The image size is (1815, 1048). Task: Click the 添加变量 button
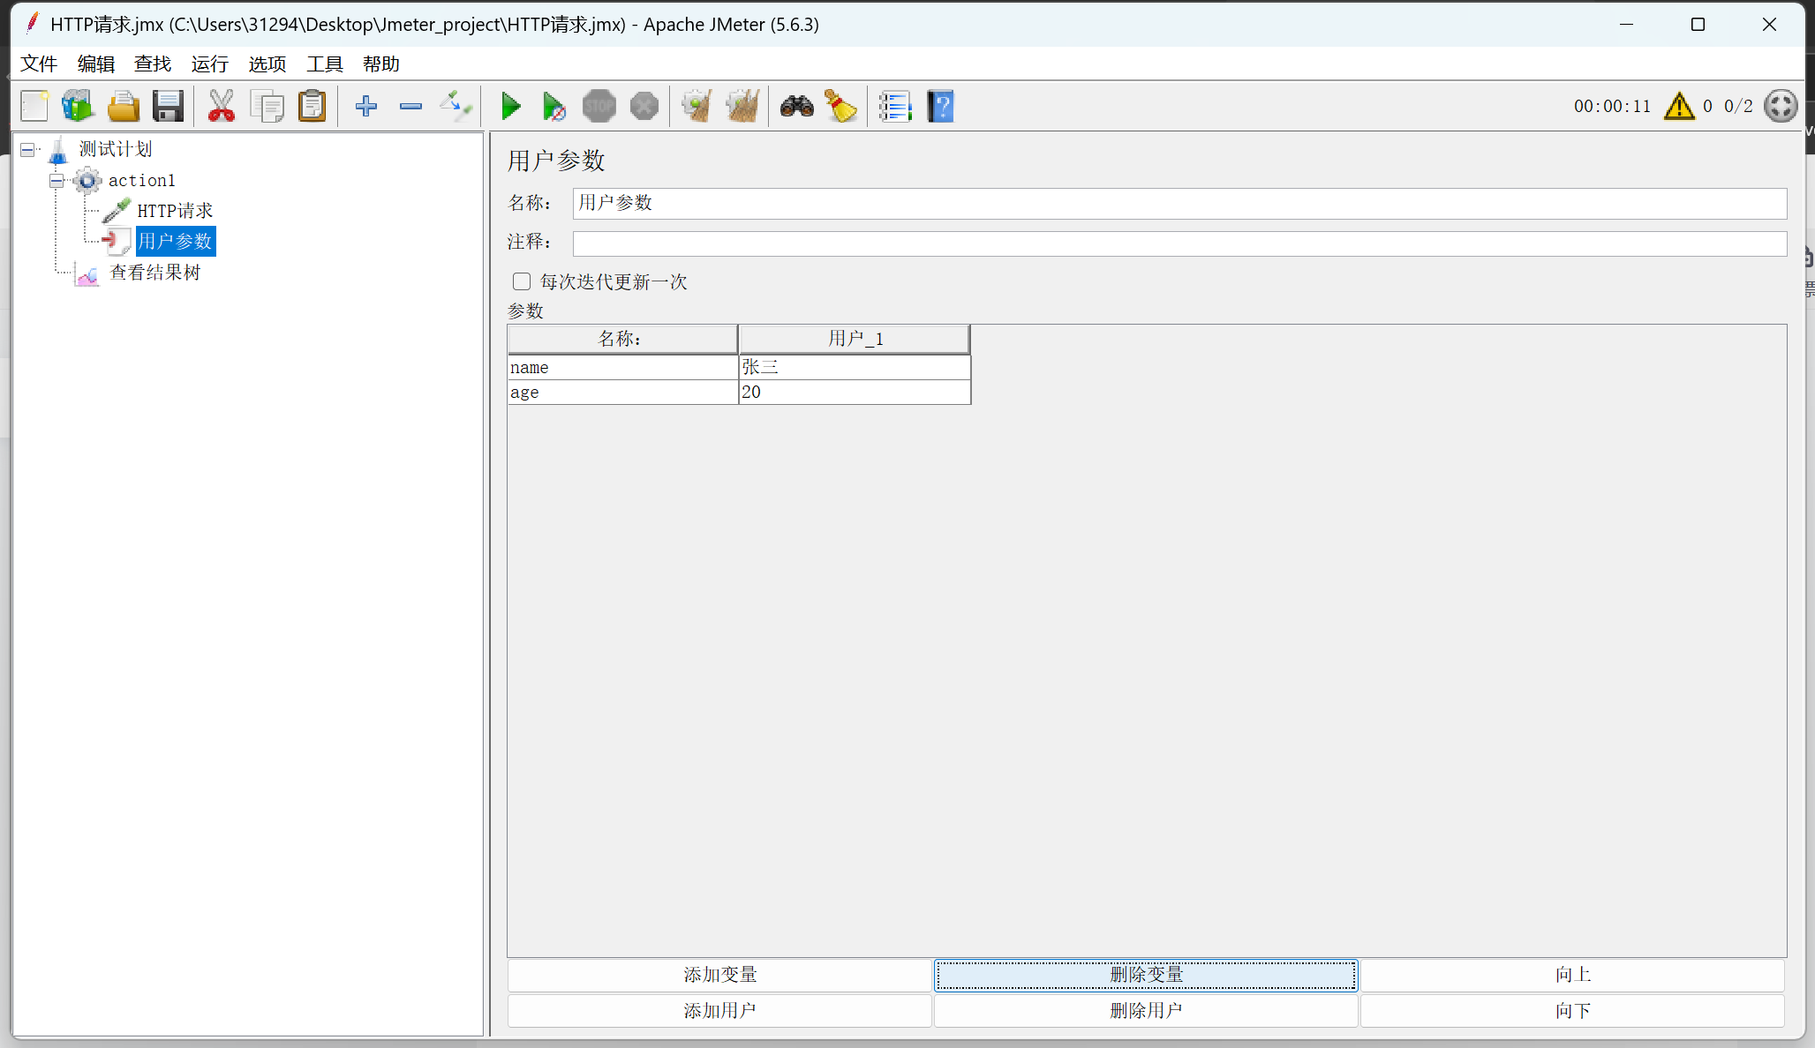(x=719, y=975)
